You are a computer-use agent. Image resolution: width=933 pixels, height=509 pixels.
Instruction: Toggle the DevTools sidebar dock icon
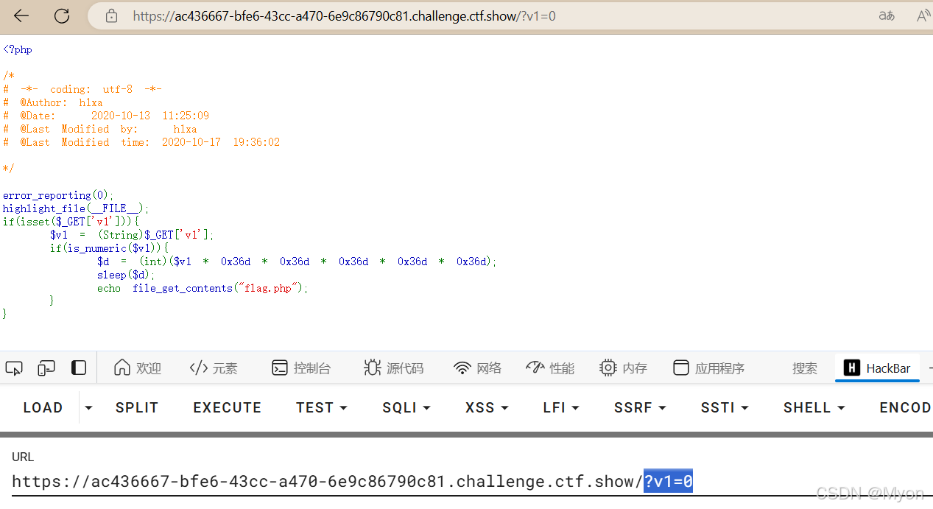click(79, 368)
